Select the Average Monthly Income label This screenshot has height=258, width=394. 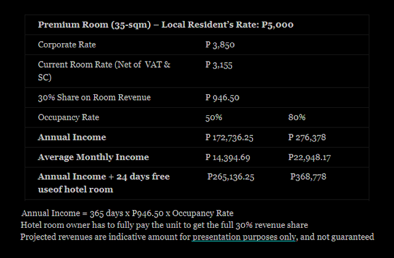[x=94, y=157]
